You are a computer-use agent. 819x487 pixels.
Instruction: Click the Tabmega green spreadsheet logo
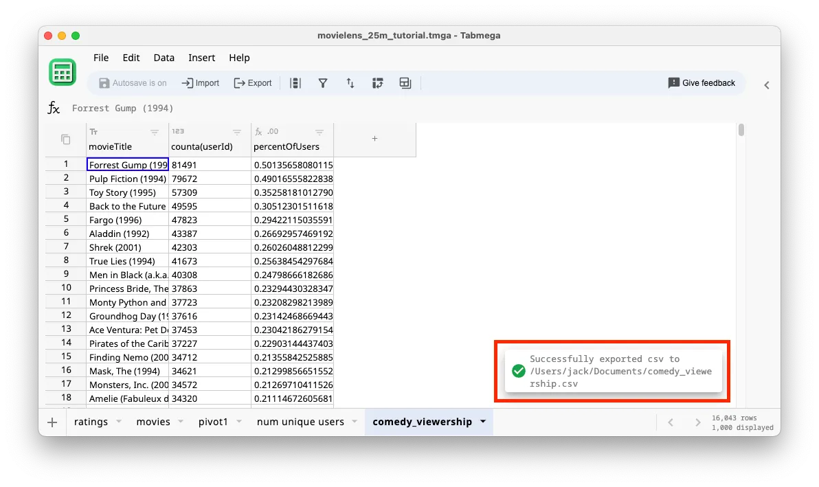point(63,72)
